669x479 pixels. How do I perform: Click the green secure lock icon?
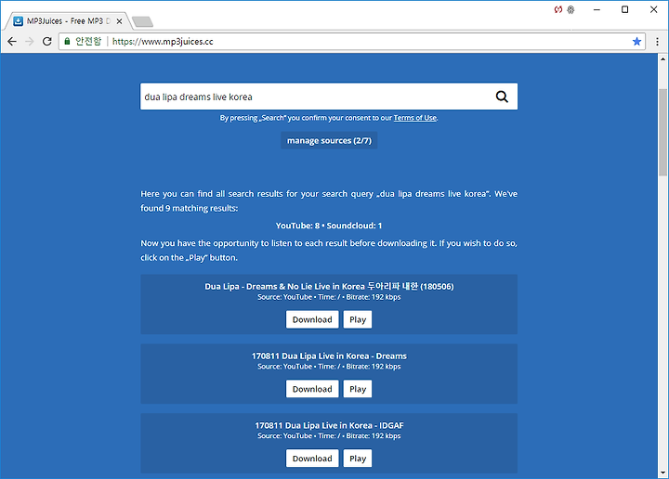point(67,42)
